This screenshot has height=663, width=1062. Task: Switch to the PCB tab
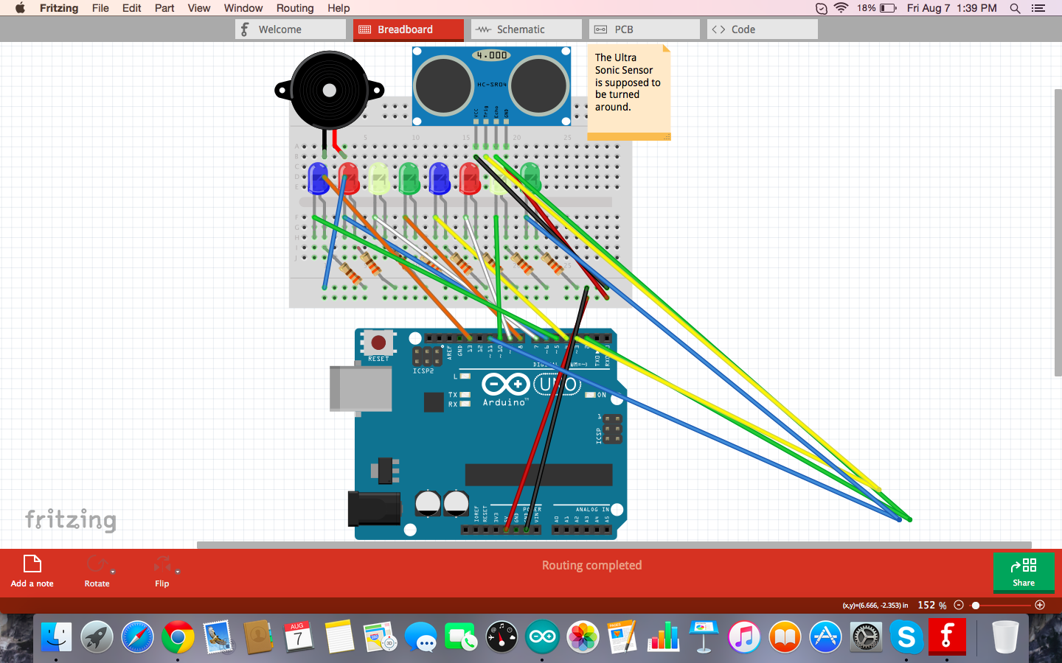pyautogui.click(x=644, y=29)
